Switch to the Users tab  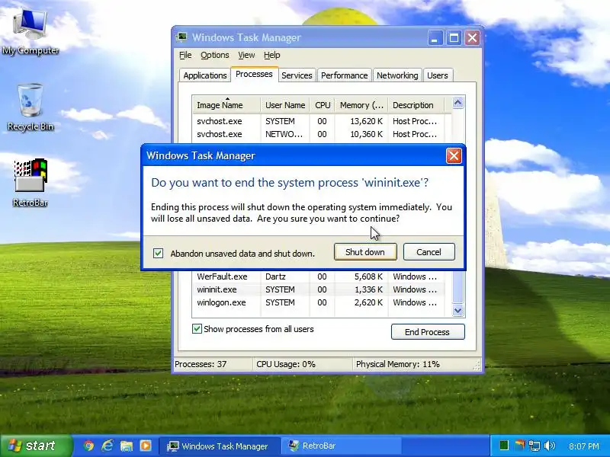click(438, 75)
